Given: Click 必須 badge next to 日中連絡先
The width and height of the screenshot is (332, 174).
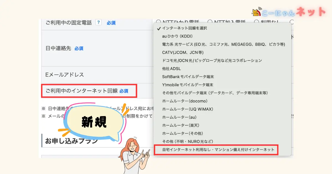Looking at the screenshot, I should [79, 49].
